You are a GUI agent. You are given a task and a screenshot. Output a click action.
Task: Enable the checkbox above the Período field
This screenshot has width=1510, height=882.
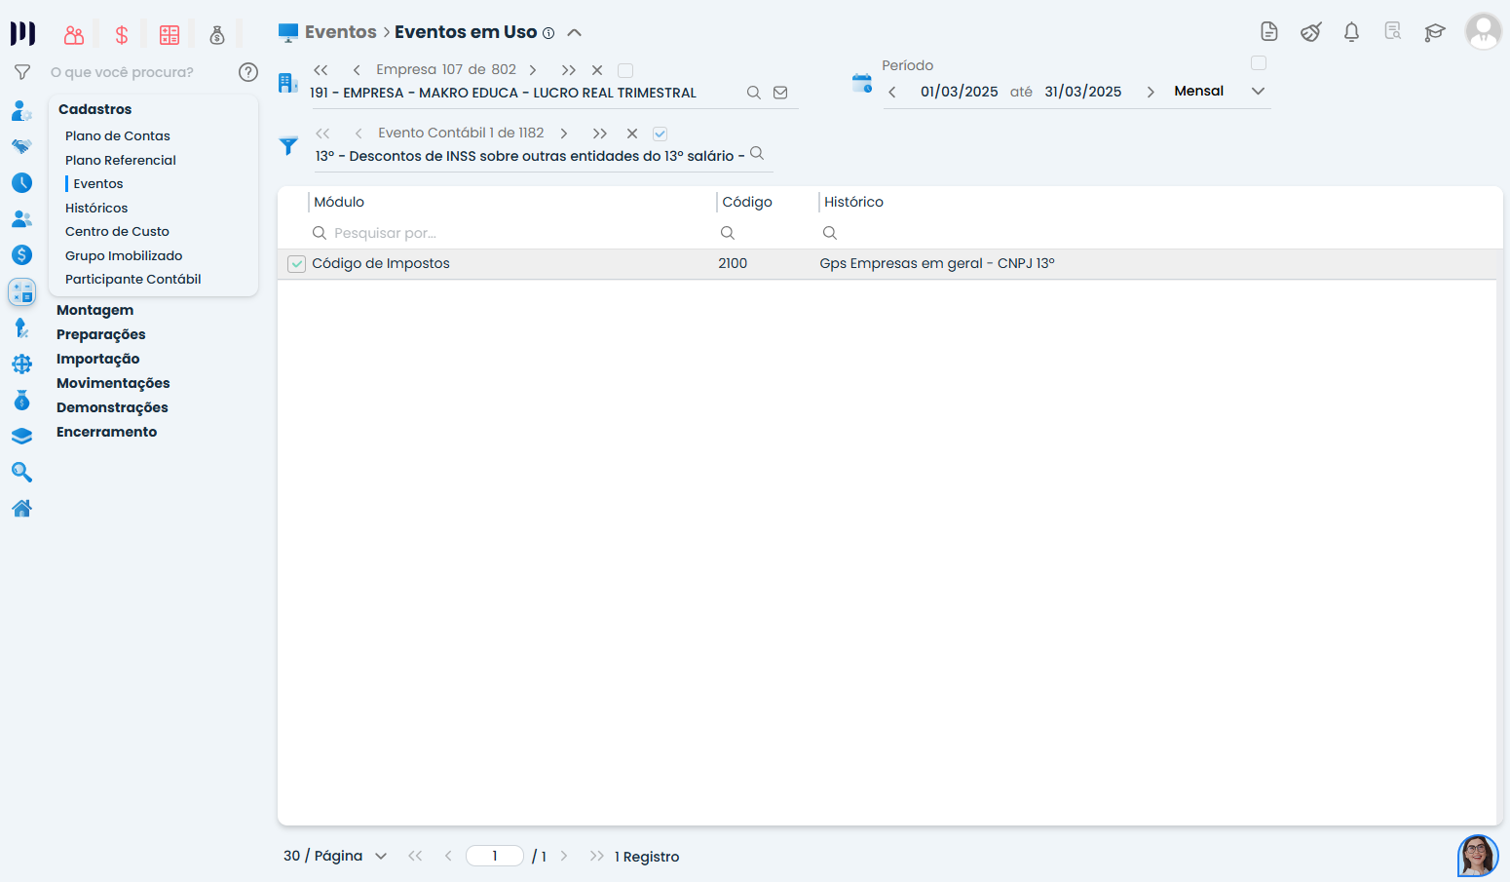point(1259,63)
